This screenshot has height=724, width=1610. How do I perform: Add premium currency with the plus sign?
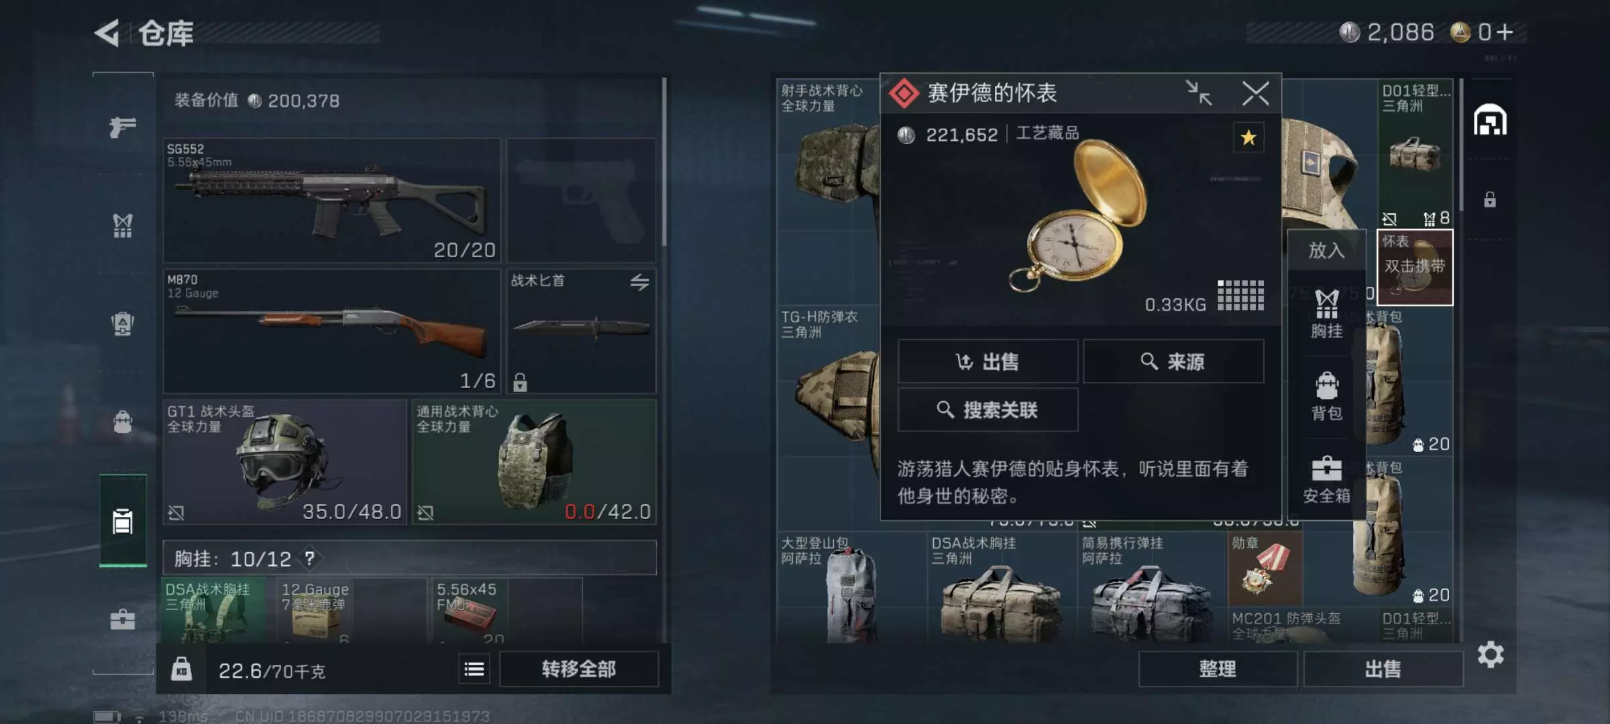[1505, 32]
